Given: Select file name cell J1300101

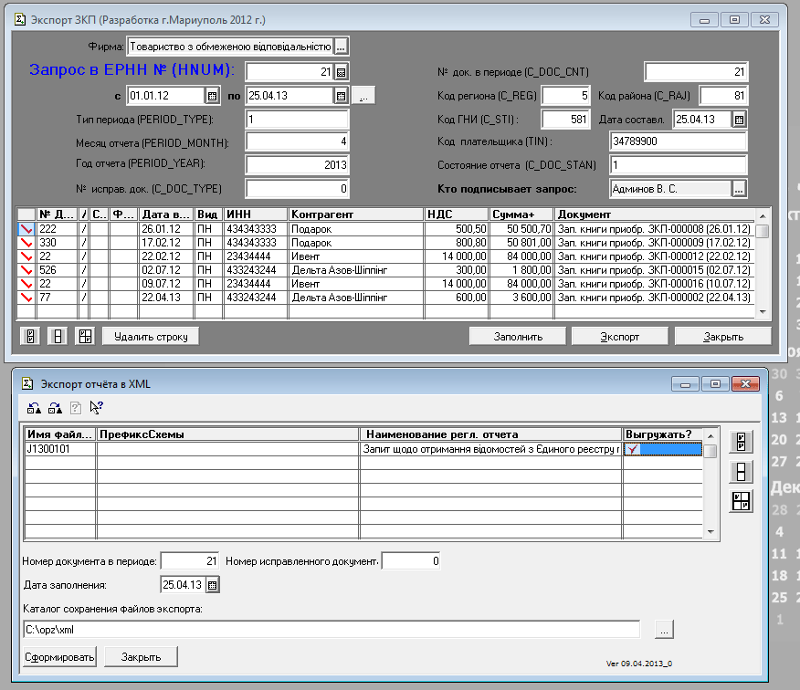Looking at the screenshot, I should (x=60, y=449).
